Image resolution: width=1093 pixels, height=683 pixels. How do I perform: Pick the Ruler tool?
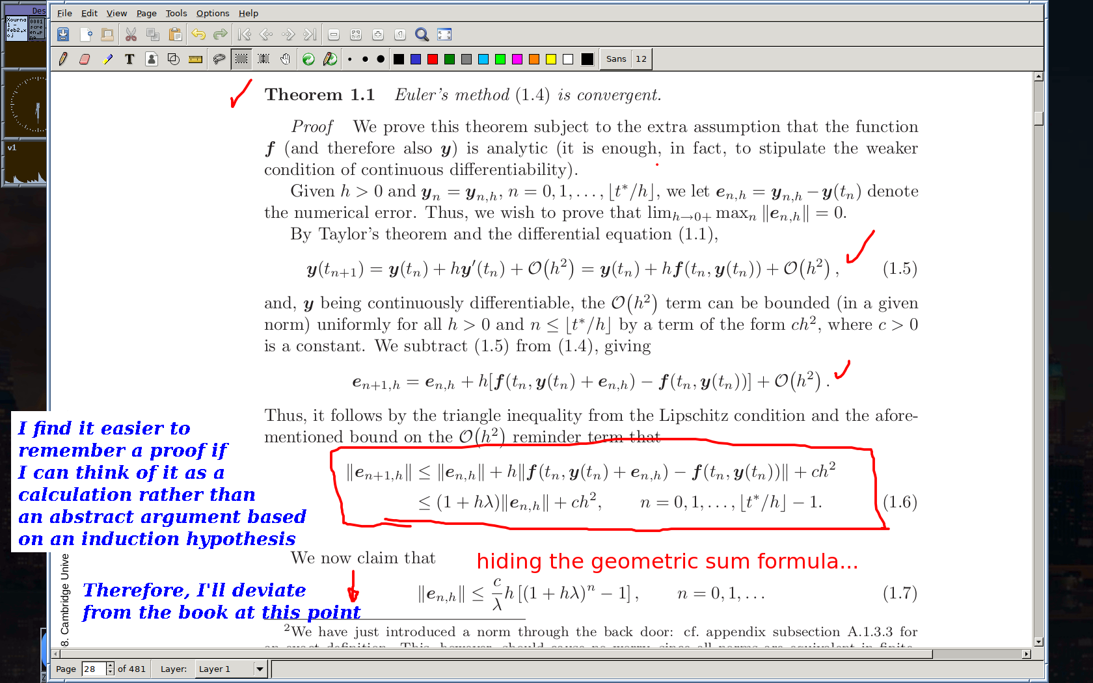point(195,59)
